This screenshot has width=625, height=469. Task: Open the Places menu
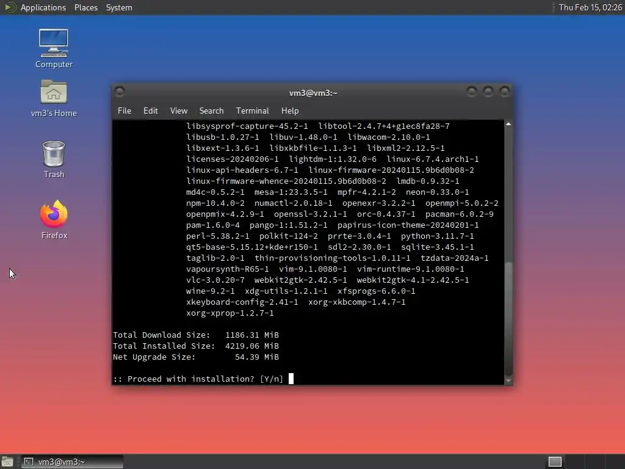pyautogui.click(x=85, y=7)
